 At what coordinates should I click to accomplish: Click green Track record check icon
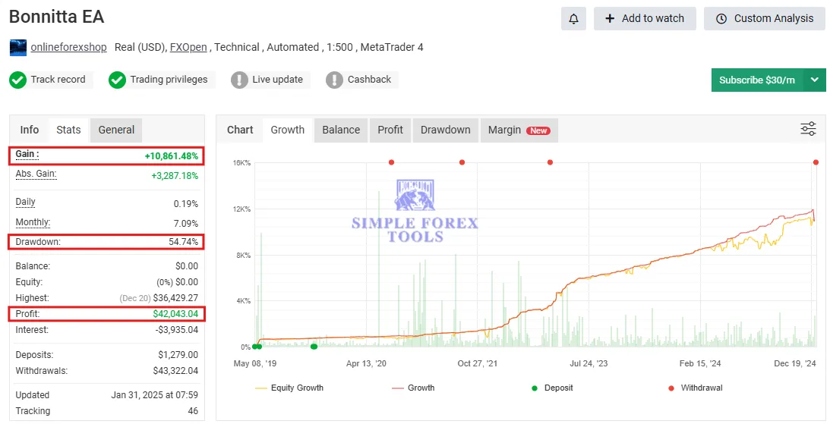click(17, 80)
